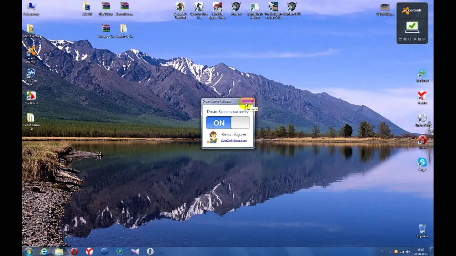Close the DreamScene Activator window
This screenshot has height=256, width=456.
coord(248,101)
